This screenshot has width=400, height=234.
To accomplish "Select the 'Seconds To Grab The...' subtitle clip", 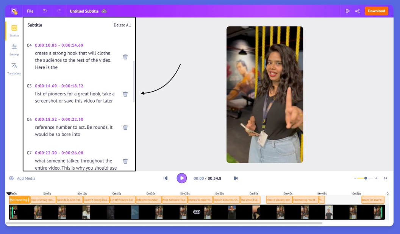I will click(x=69, y=200).
